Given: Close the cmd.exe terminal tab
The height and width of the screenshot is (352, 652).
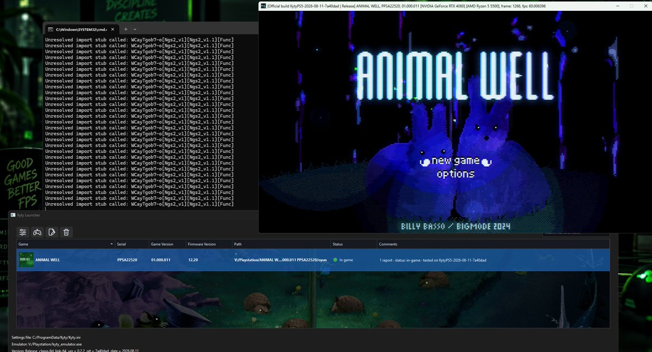Looking at the screenshot, I should click(111, 29).
